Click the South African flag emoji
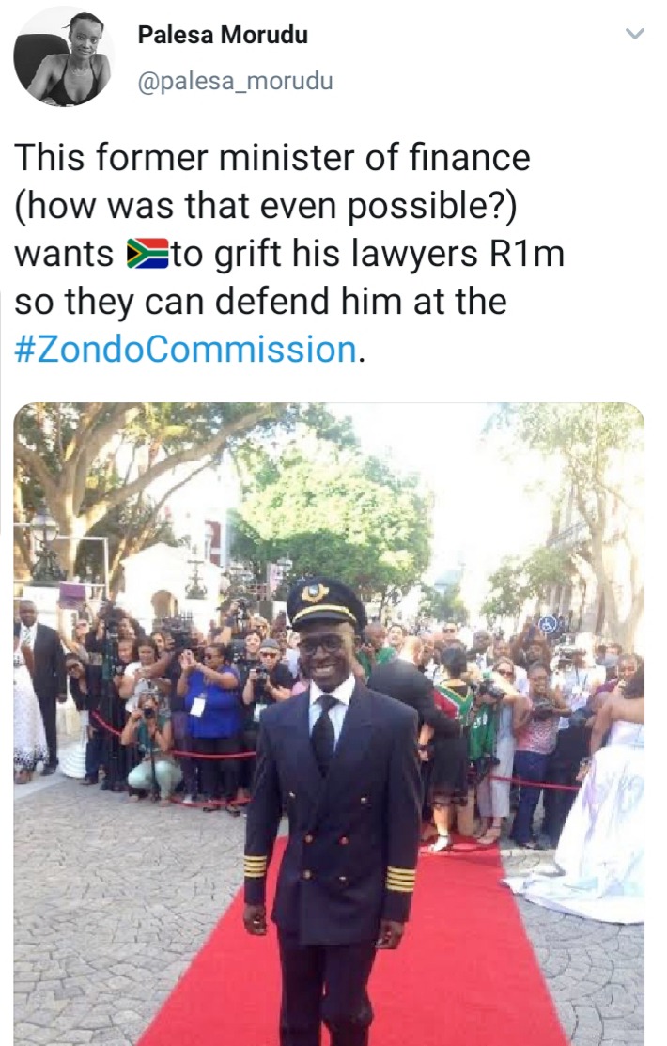667x1046 pixels. [147, 254]
